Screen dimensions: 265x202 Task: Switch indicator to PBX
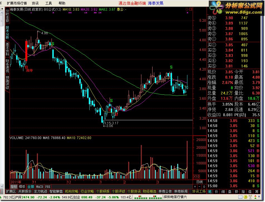[x=48, y=187]
